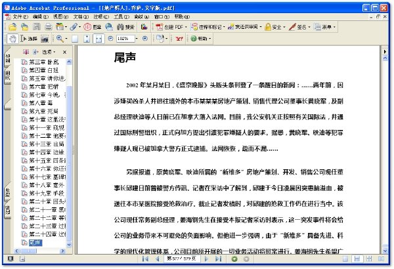Screen dimensions: 394x269
Task: Click the Snapshot camera tool
Action: [x=45, y=39]
